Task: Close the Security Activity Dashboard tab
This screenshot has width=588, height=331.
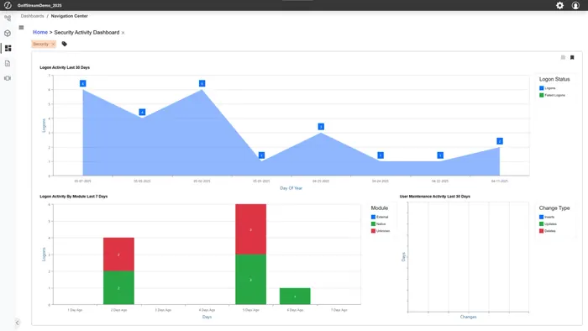Action: pyautogui.click(x=123, y=33)
